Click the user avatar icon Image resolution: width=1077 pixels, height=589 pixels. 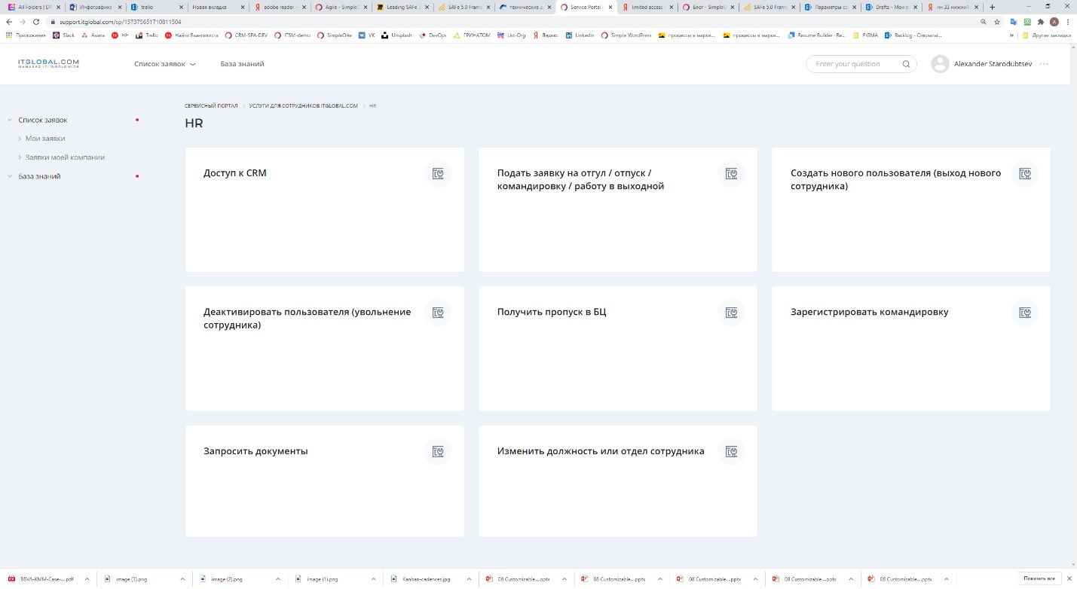pos(940,64)
